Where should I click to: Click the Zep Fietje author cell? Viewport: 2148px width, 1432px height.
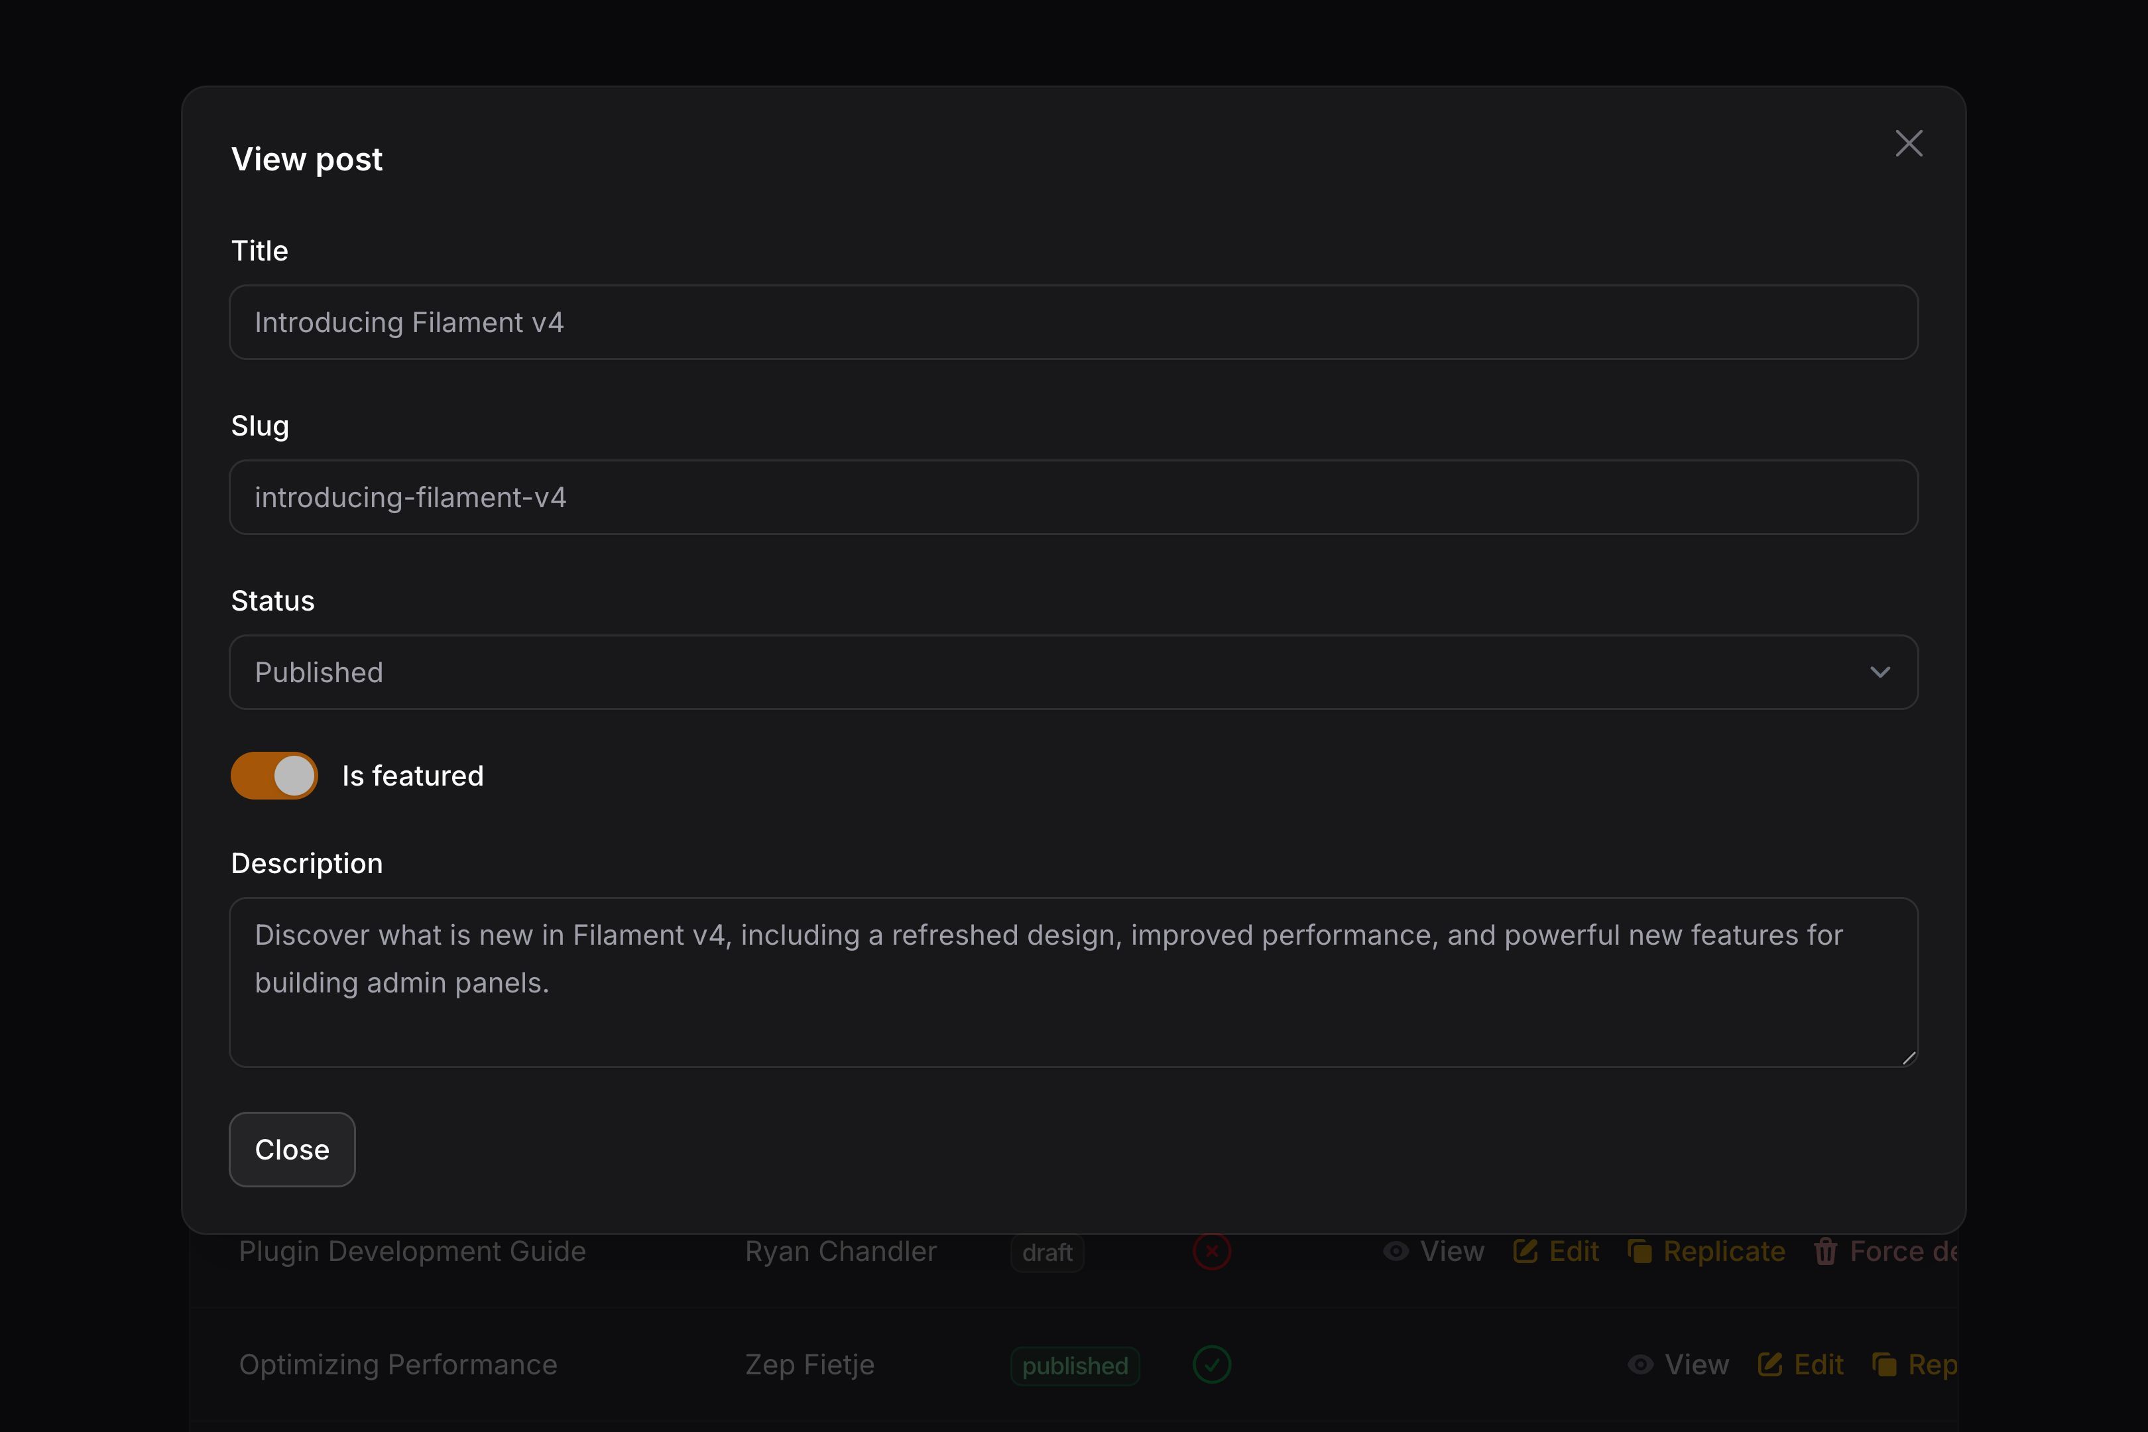[810, 1364]
